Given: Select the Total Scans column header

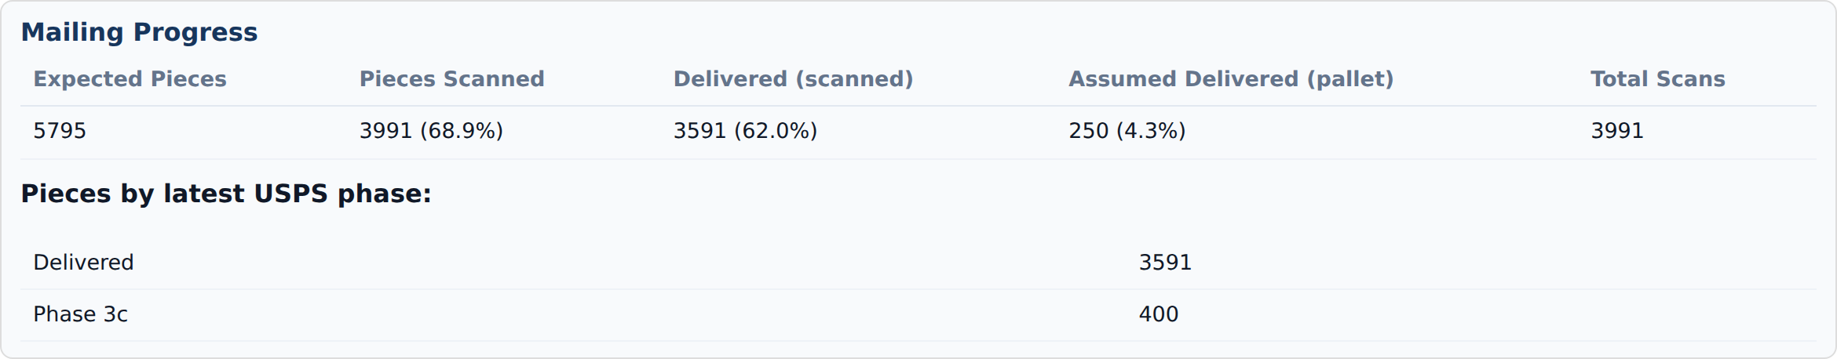Looking at the screenshot, I should pos(1657,79).
